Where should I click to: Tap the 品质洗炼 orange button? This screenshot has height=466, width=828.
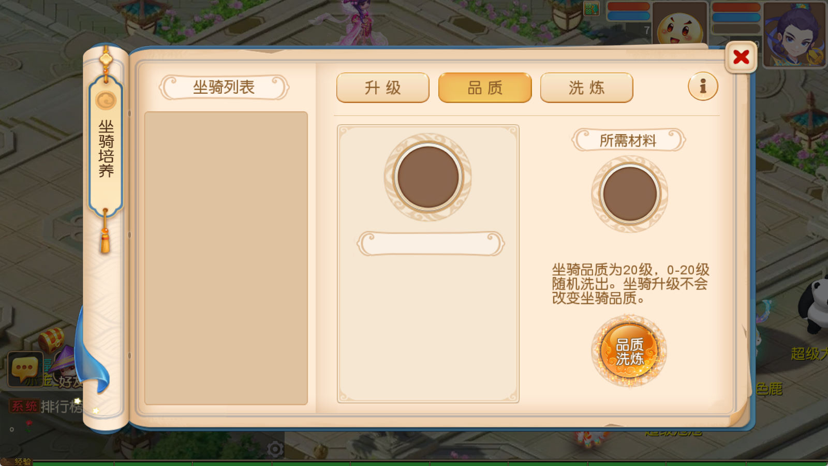pos(629,352)
